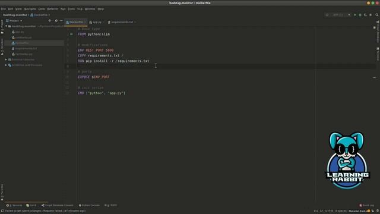Open the View menu
This screenshot has height=214, width=380.
18,9
